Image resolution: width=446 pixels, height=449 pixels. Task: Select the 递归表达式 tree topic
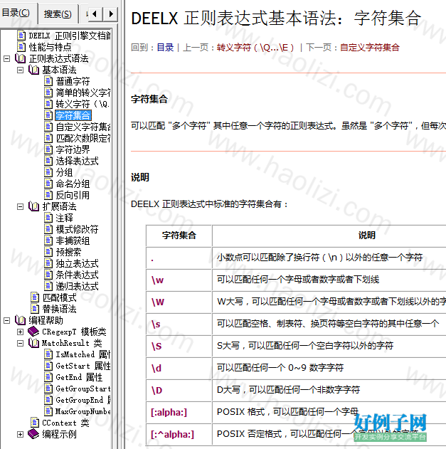pyautogui.click(x=77, y=286)
